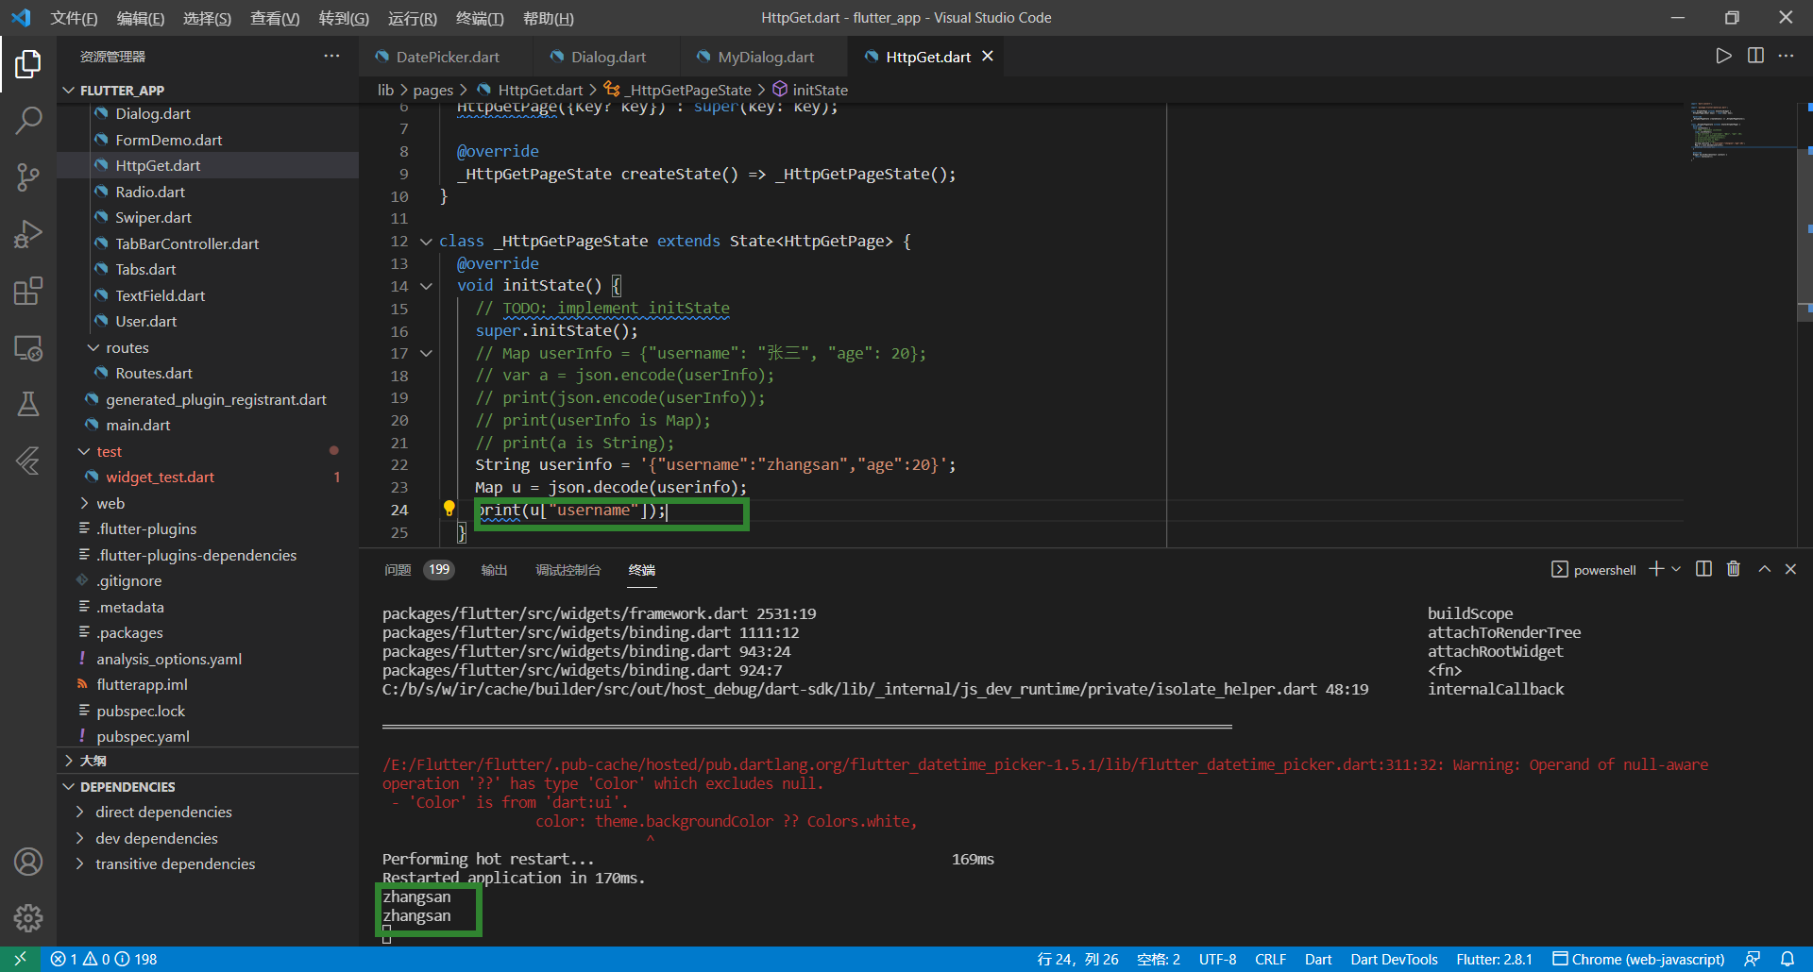Open remote window indicator in status bar
This screenshot has width=1813, height=972.
[x=20, y=959]
